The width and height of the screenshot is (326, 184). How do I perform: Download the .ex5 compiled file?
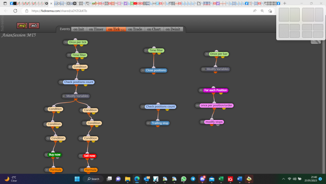point(34,26)
